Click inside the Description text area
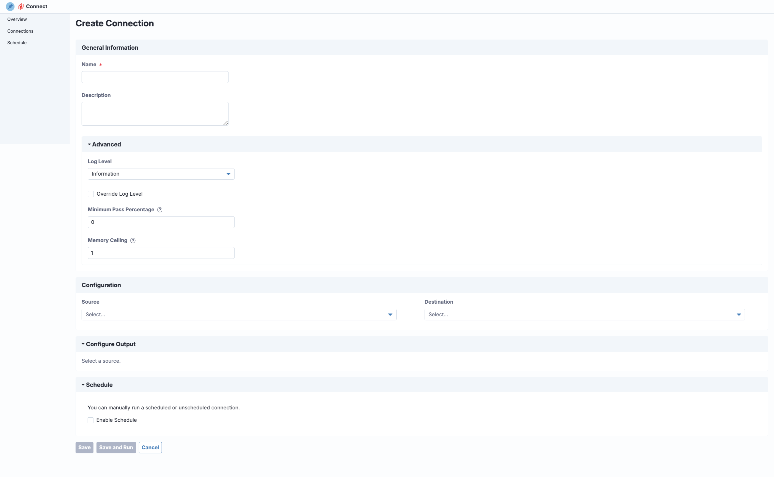This screenshot has height=477, width=774. [x=154, y=113]
